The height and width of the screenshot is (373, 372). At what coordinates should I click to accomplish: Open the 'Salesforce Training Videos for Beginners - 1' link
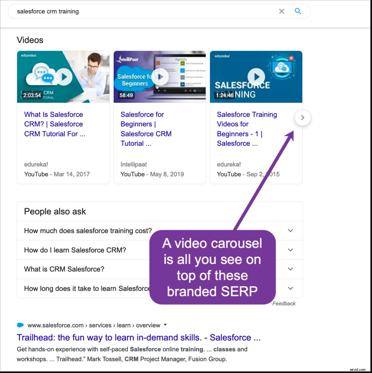(247, 129)
